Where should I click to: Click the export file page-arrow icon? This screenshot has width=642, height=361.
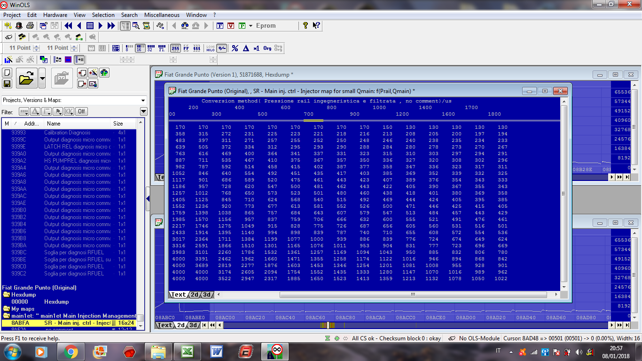(x=82, y=84)
